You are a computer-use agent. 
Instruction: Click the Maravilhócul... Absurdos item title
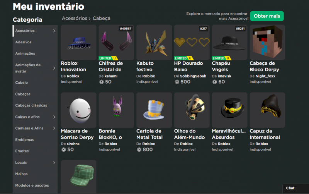coord(229,134)
